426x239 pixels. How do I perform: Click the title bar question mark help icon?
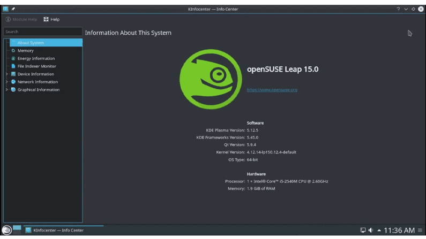click(x=398, y=9)
